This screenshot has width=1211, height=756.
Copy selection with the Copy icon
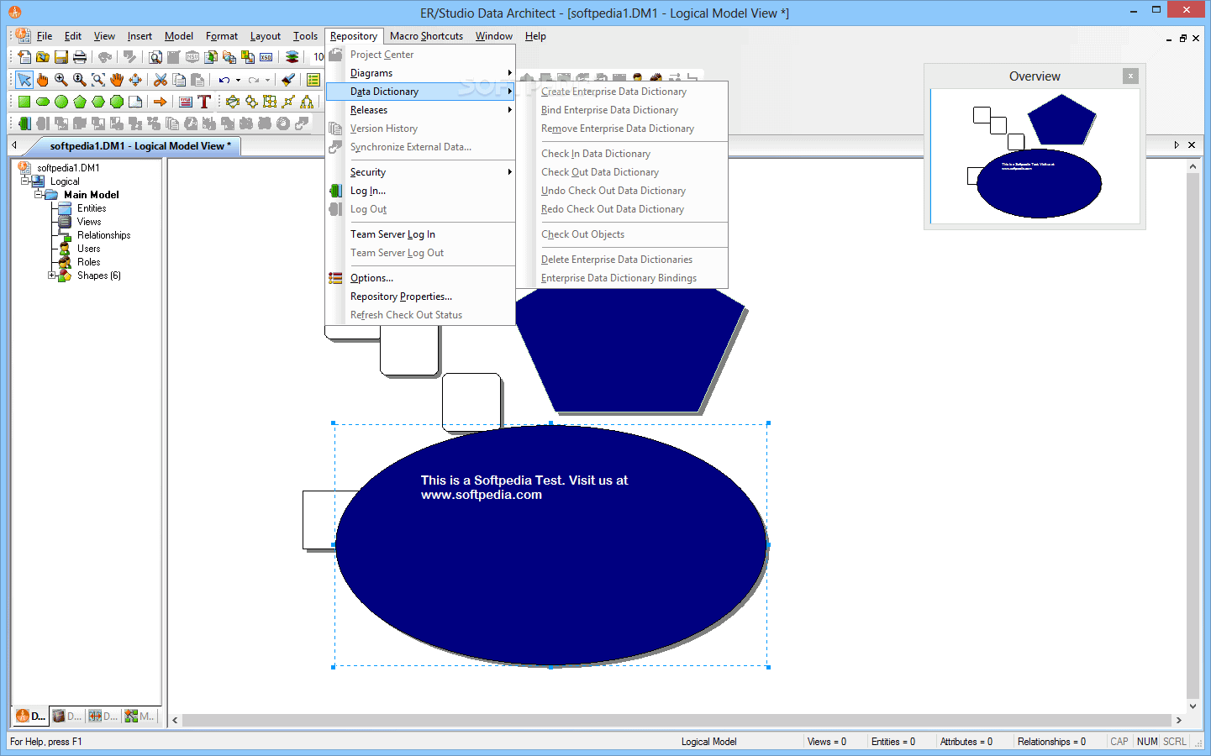[x=179, y=80]
